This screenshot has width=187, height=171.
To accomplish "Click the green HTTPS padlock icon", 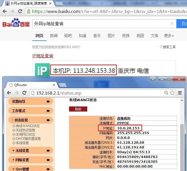I will coord(28,11).
